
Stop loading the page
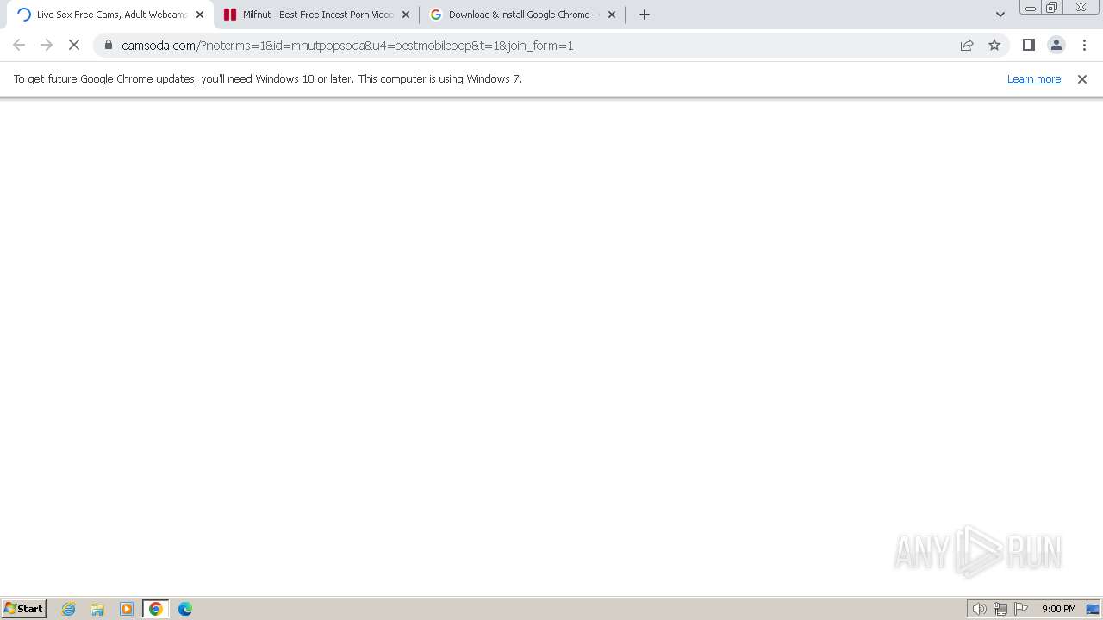point(74,45)
